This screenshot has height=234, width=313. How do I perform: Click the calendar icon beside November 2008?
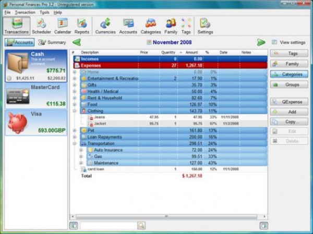pos(149,42)
